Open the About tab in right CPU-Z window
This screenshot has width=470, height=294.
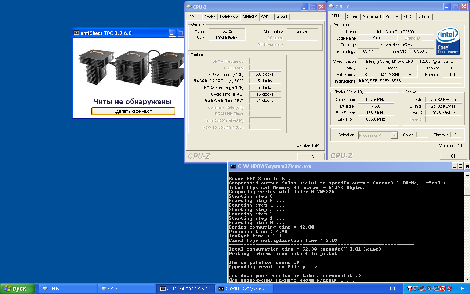point(424,17)
